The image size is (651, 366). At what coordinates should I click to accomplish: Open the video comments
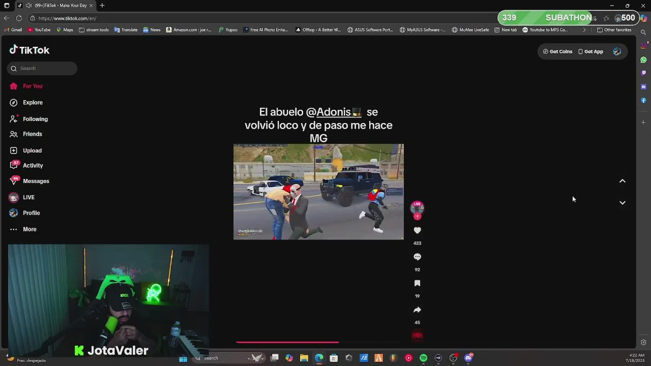417,257
